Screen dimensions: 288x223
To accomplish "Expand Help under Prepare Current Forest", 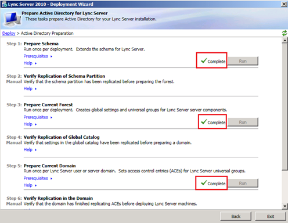I will point(30,124).
